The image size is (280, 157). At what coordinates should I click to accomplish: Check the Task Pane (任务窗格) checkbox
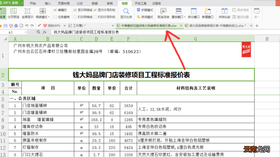(55, 17)
